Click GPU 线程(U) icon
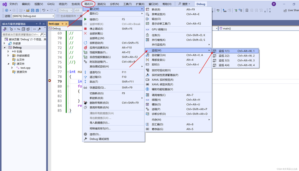 147,29
